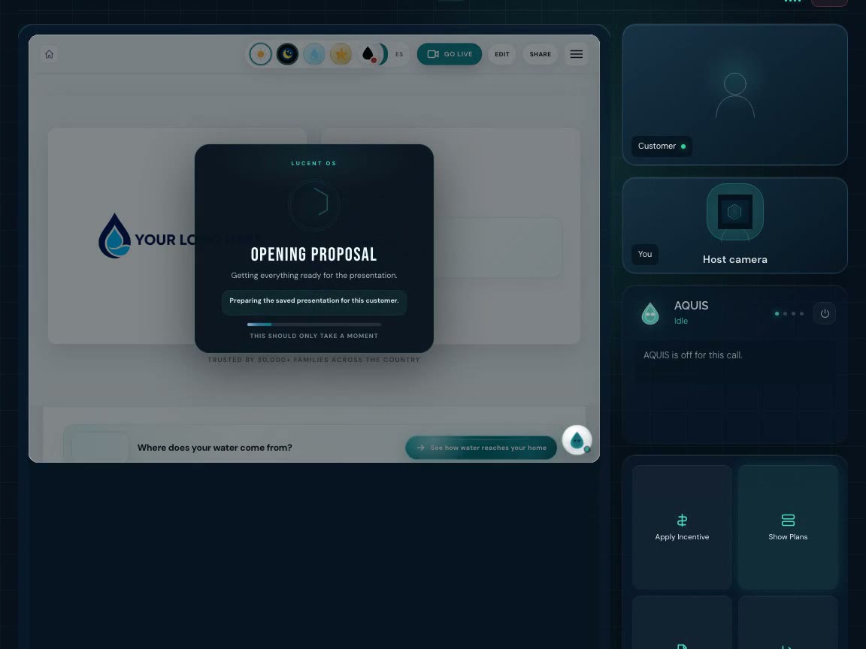Screen dimensions: 866x649
Task: Click the hexagon loading spinner
Action: click(314, 204)
